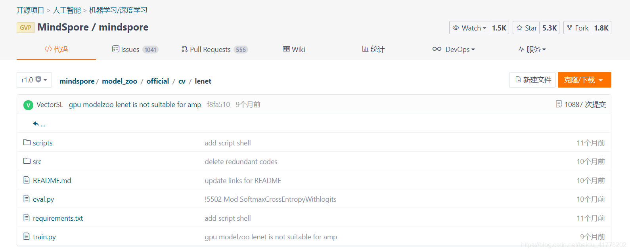Open the src folder
Viewport: 630px width, 252px height.
(x=37, y=162)
